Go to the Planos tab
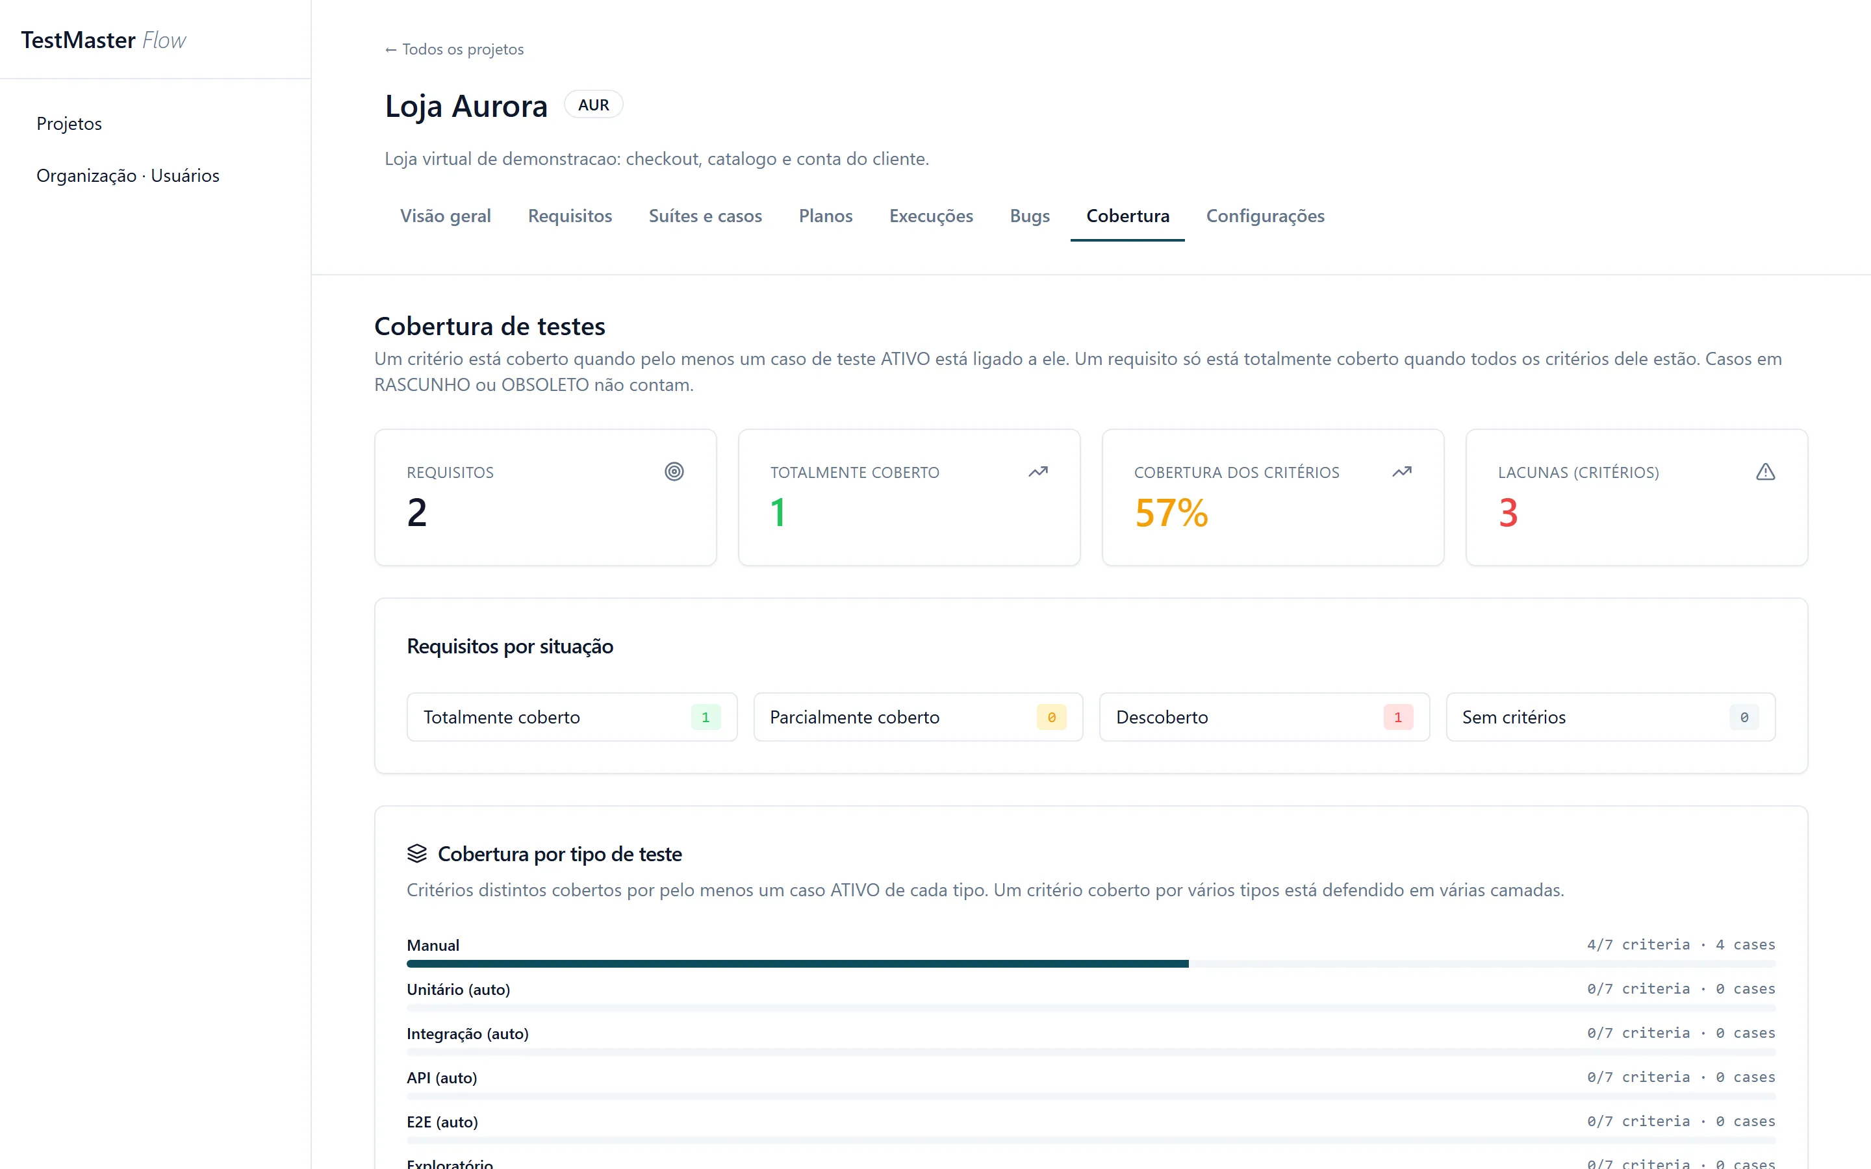The height and width of the screenshot is (1169, 1871). (825, 216)
